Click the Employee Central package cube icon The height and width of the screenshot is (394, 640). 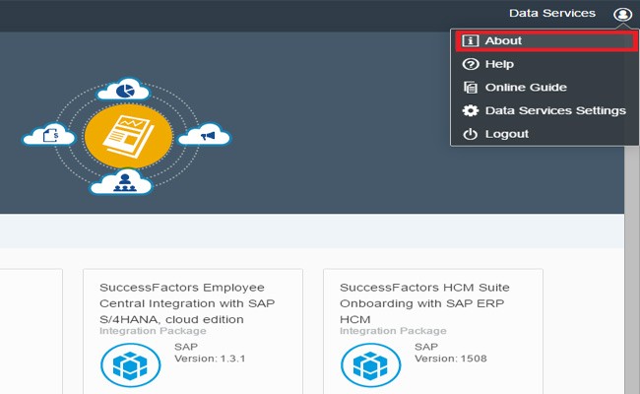tap(130, 365)
